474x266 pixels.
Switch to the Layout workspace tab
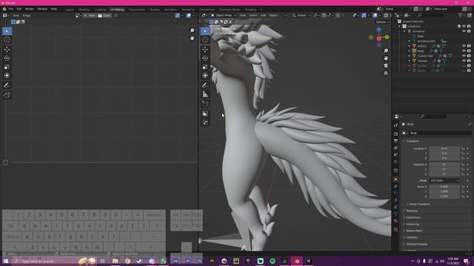(69, 10)
